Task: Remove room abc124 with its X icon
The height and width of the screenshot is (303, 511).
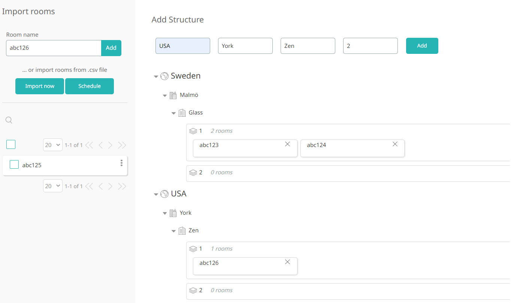Action: 395,144
